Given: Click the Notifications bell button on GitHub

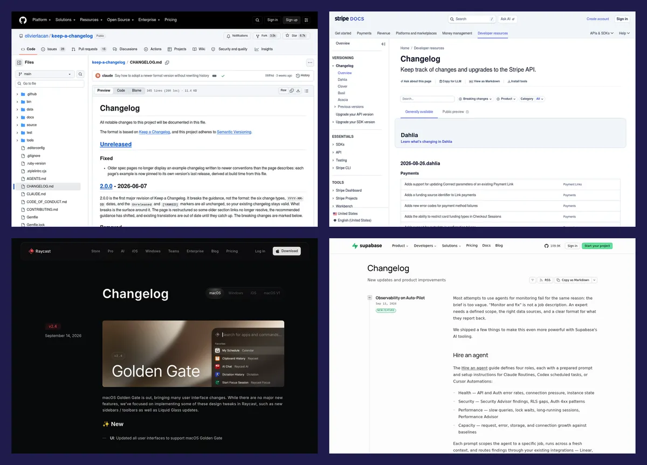Looking at the screenshot, I should point(238,36).
